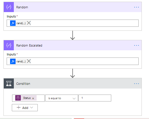Open the Condition ellipsis menu
The image size is (149, 119).
137,84
